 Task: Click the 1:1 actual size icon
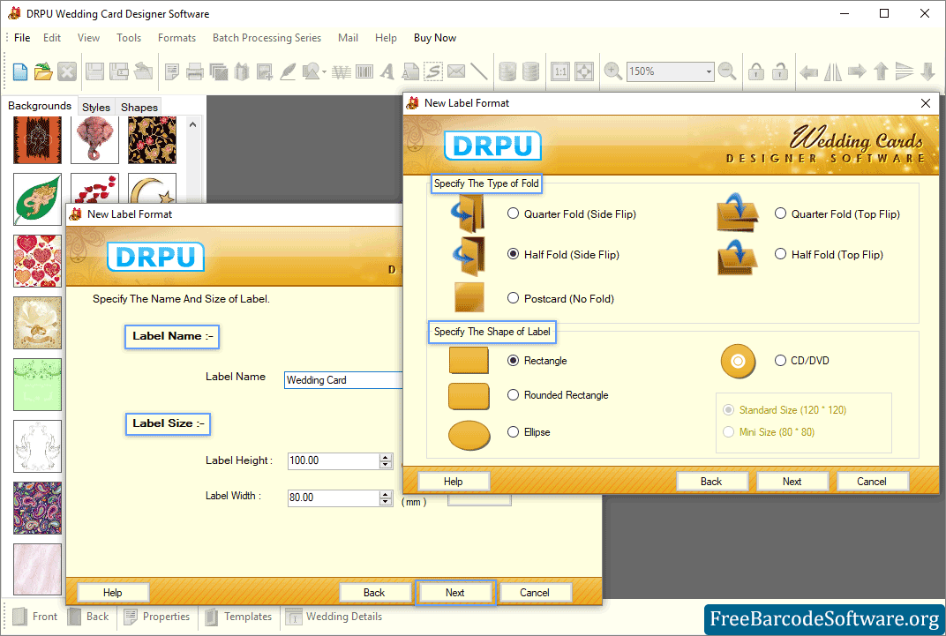tap(560, 71)
